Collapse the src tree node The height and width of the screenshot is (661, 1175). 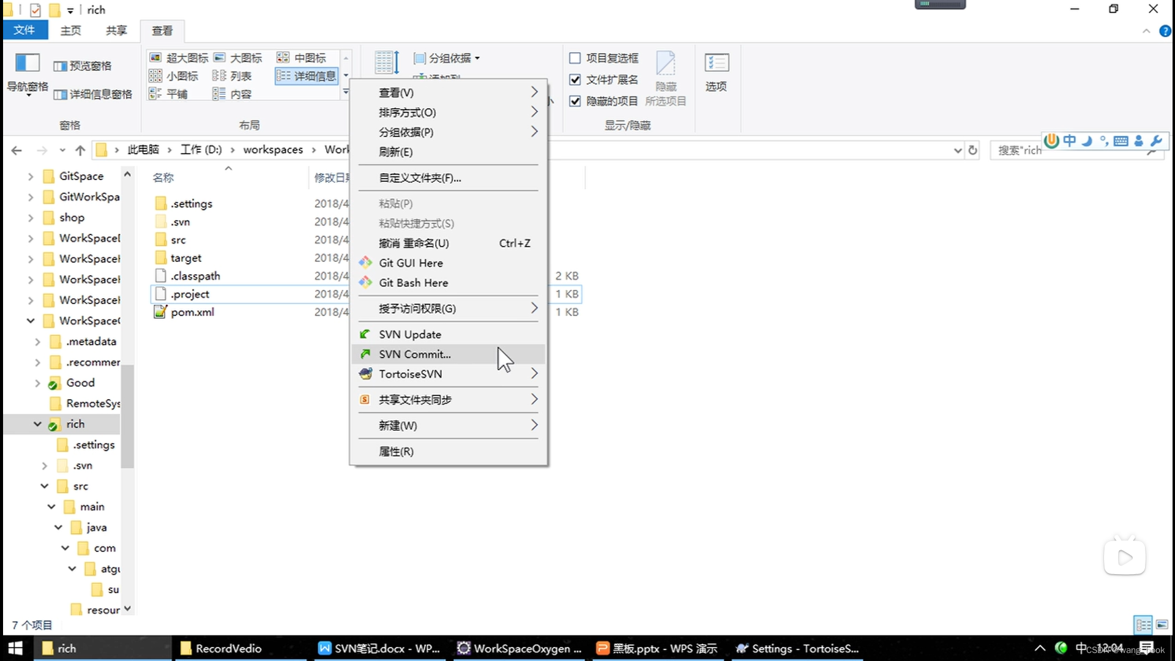coord(45,486)
